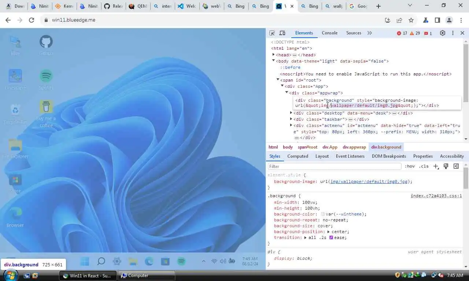469x281 pixels.
Task: Open the tab search dropdown chevron
Action: click(410, 5)
